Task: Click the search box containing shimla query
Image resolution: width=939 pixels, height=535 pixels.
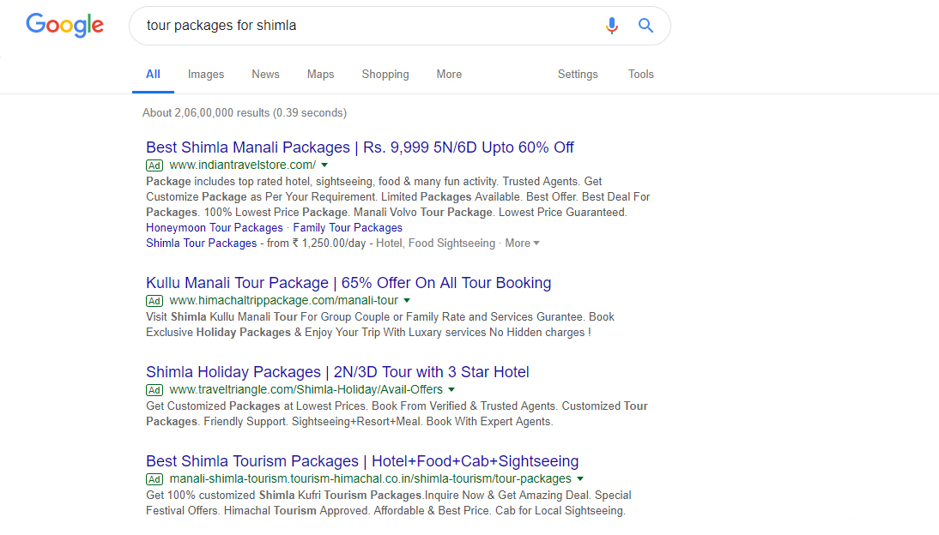Action: click(x=369, y=26)
